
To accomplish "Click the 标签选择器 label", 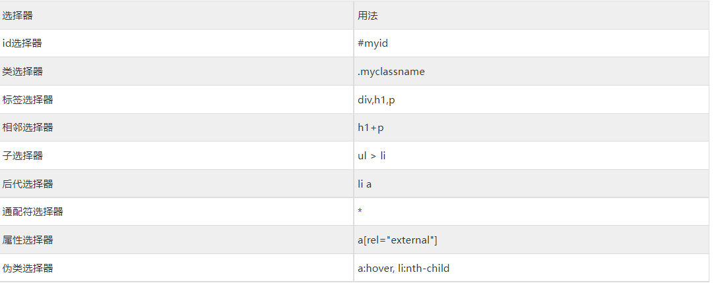I will point(28,100).
